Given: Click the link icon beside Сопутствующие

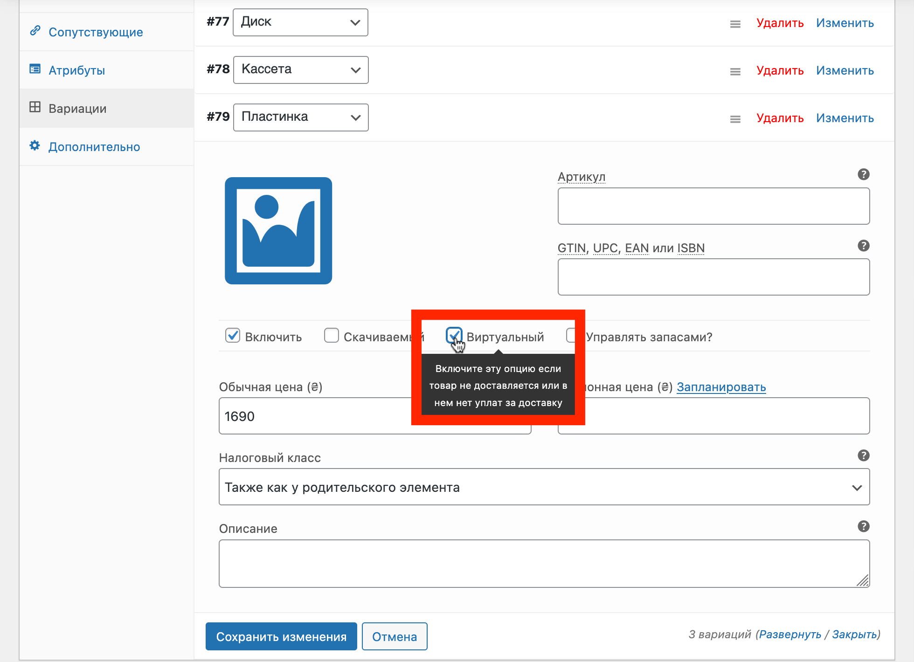Looking at the screenshot, I should (x=35, y=31).
